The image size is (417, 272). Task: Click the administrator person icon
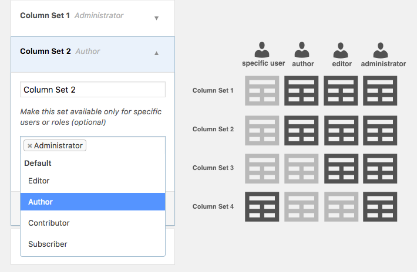pyautogui.click(x=381, y=50)
